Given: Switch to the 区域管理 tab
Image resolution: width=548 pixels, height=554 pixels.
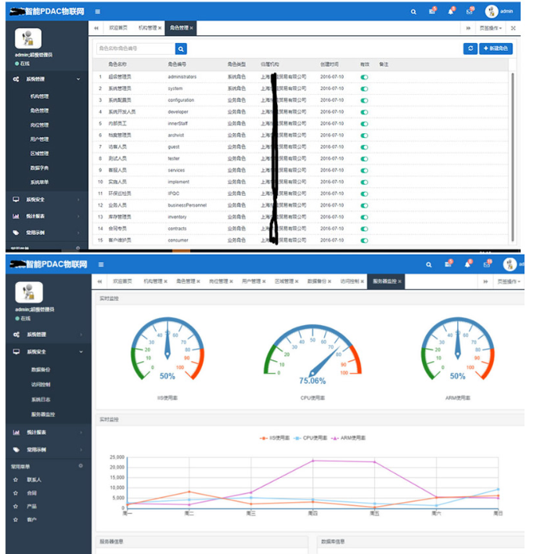Looking at the screenshot, I should 283,281.
